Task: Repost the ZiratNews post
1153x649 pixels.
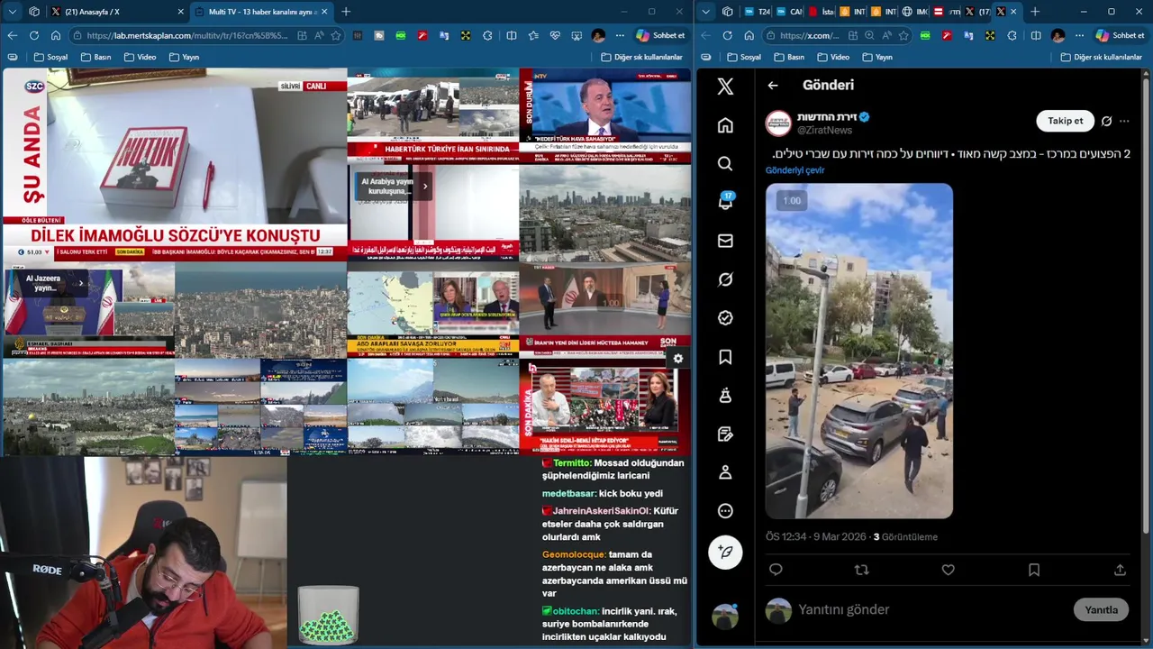Action: (x=861, y=570)
